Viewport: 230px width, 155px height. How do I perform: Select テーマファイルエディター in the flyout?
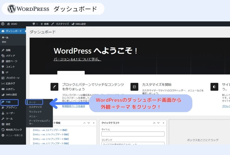click(x=40, y=122)
